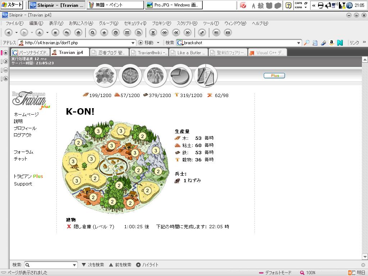This screenshot has width=368, height=276.
Task: Go to Home page via house icon
Action: tap(78, 33)
